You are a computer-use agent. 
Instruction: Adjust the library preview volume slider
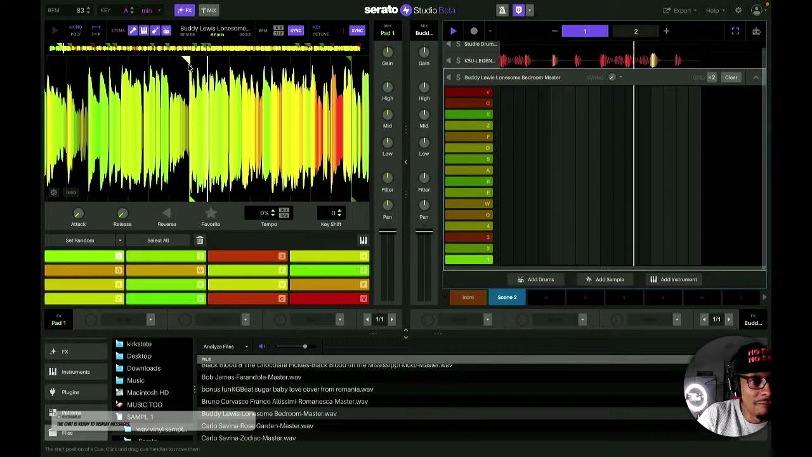pos(304,347)
